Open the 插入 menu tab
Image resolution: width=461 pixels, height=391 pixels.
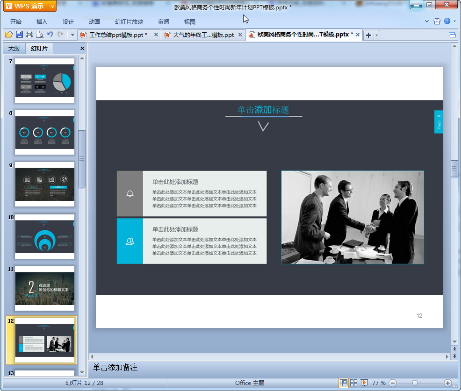pyautogui.click(x=42, y=22)
